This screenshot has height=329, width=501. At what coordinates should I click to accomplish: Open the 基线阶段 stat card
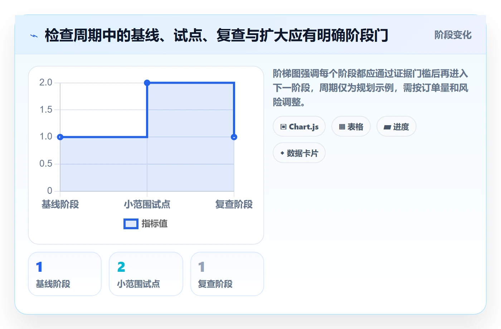tap(65, 274)
